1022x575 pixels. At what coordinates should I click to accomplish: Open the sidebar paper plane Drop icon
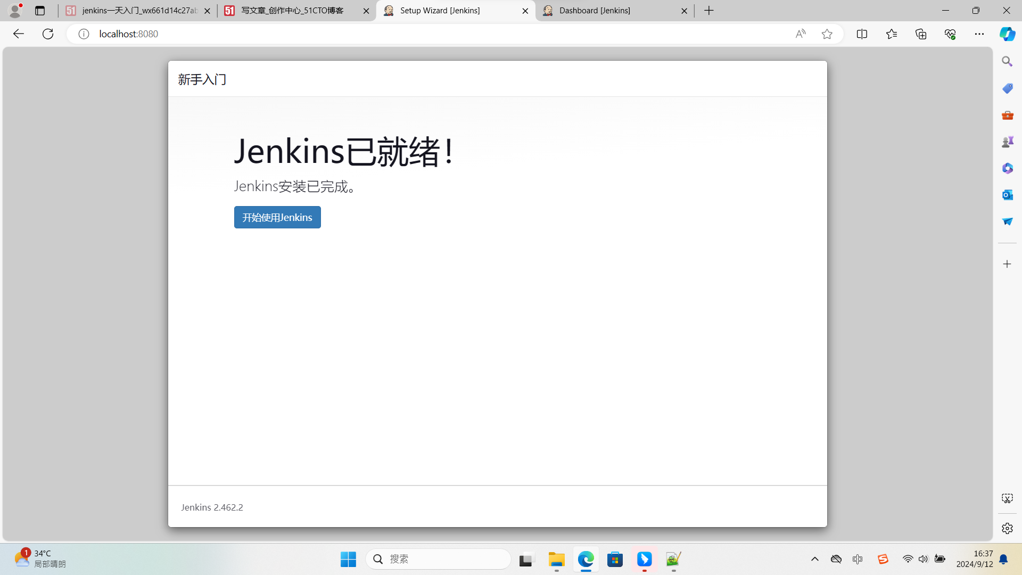click(1007, 221)
